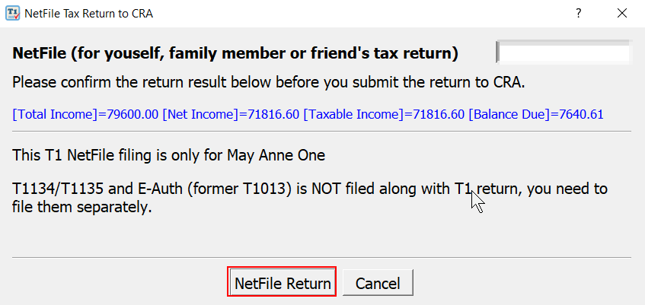Click the Total Income value 79600.00
The width and height of the screenshot is (645, 305).
tap(132, 114)
